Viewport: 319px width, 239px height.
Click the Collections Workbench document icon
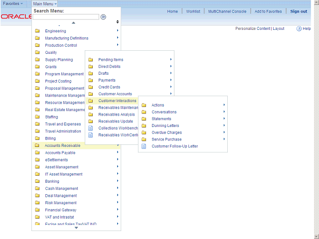[x=90, y=128]
